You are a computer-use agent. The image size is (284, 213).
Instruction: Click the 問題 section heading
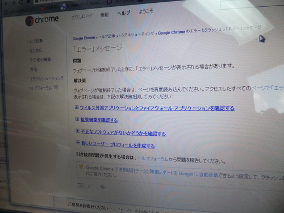pyautogui.click(x=77, y=61)
